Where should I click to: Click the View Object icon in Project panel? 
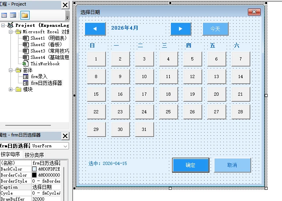coord(13,15)
